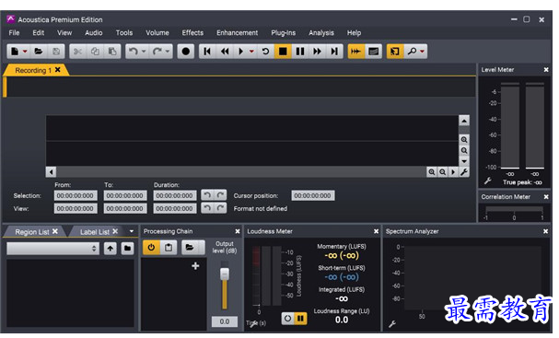
Task: Open Spectrum Analyzer settings wrench
Action: [x=391, y=324]
